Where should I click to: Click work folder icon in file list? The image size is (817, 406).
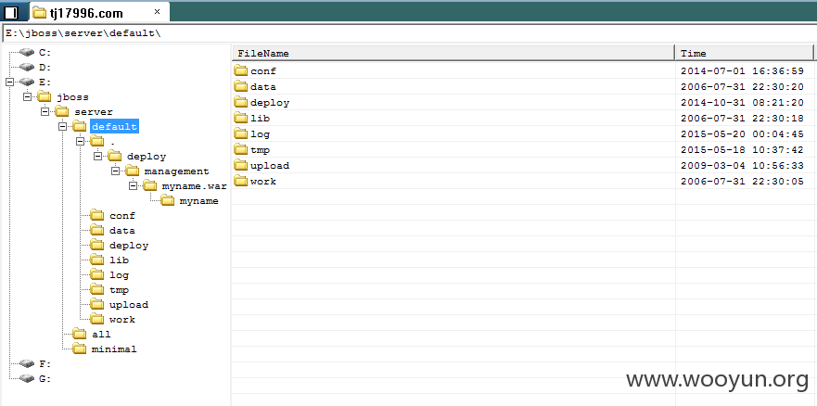point(240,181)
